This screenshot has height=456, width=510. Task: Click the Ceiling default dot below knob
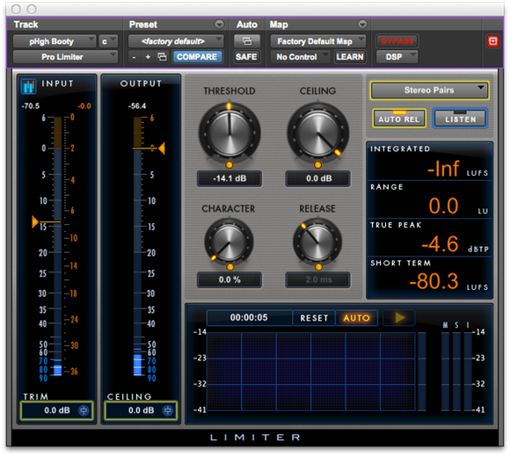pos(317,165)
